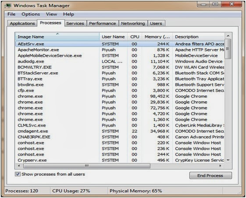
Task: Switch to the Services tab
Action: click(x=75, y=24)
